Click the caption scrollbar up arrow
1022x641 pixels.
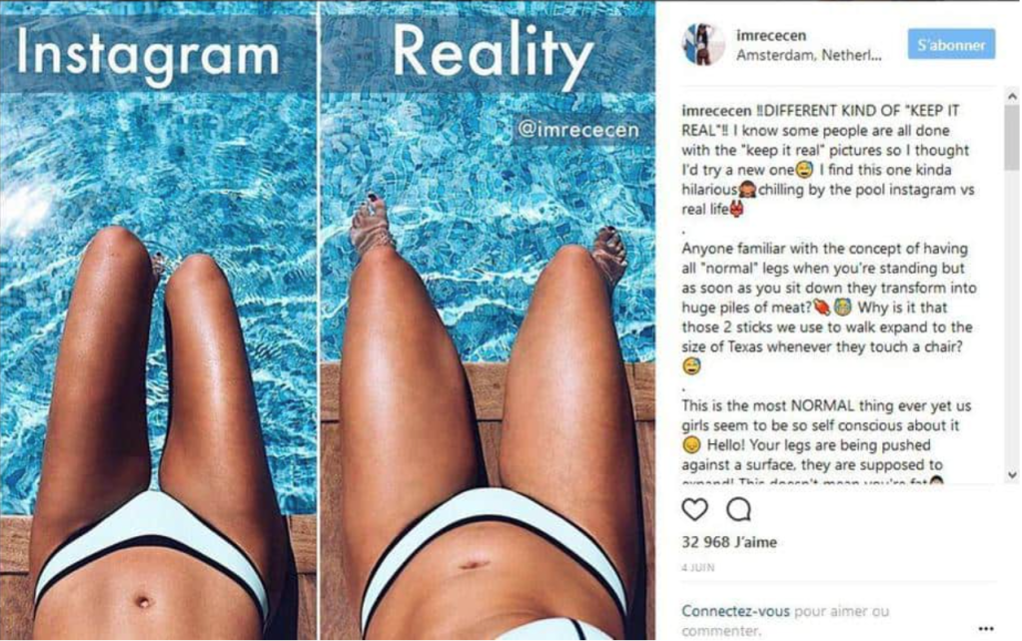pos(1012,97)
